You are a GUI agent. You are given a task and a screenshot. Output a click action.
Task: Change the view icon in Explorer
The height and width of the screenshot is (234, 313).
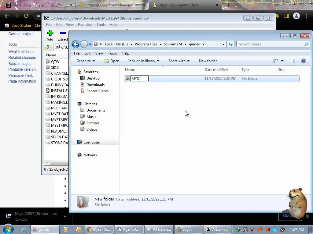click(275, 61)
